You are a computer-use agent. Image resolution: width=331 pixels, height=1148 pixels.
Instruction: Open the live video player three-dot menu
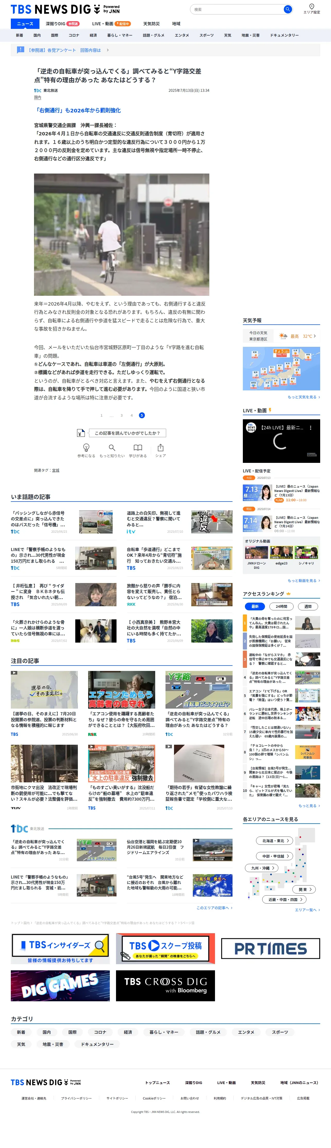tap(311, 427)
